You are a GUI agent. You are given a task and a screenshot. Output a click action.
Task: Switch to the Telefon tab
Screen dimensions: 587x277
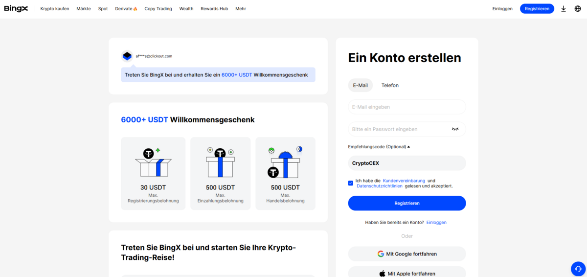click(390, 85)
